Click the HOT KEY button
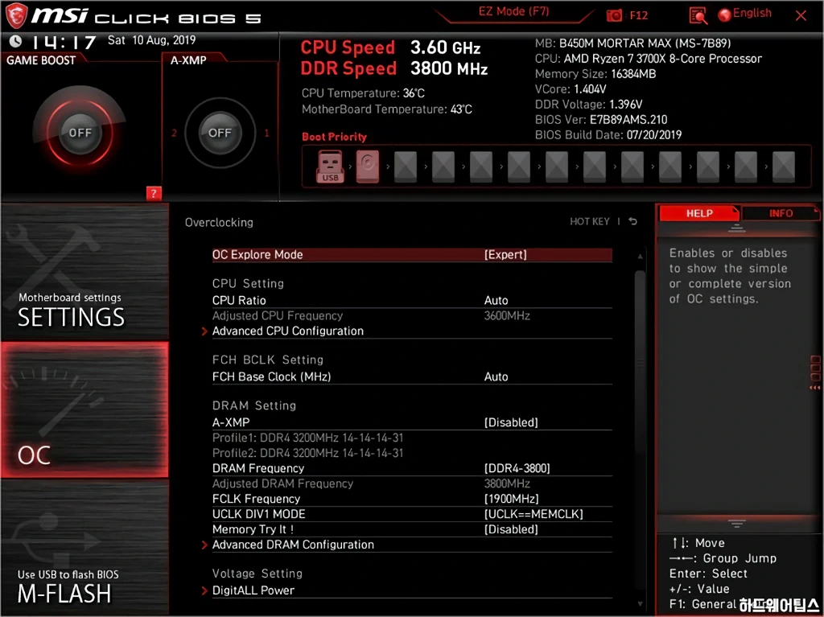Screen dimensions: 824x617 (590, 221)
